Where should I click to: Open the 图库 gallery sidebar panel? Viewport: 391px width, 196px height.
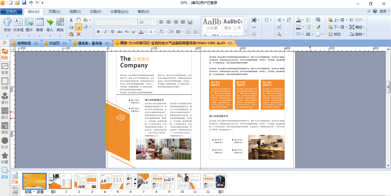[5, 54]
